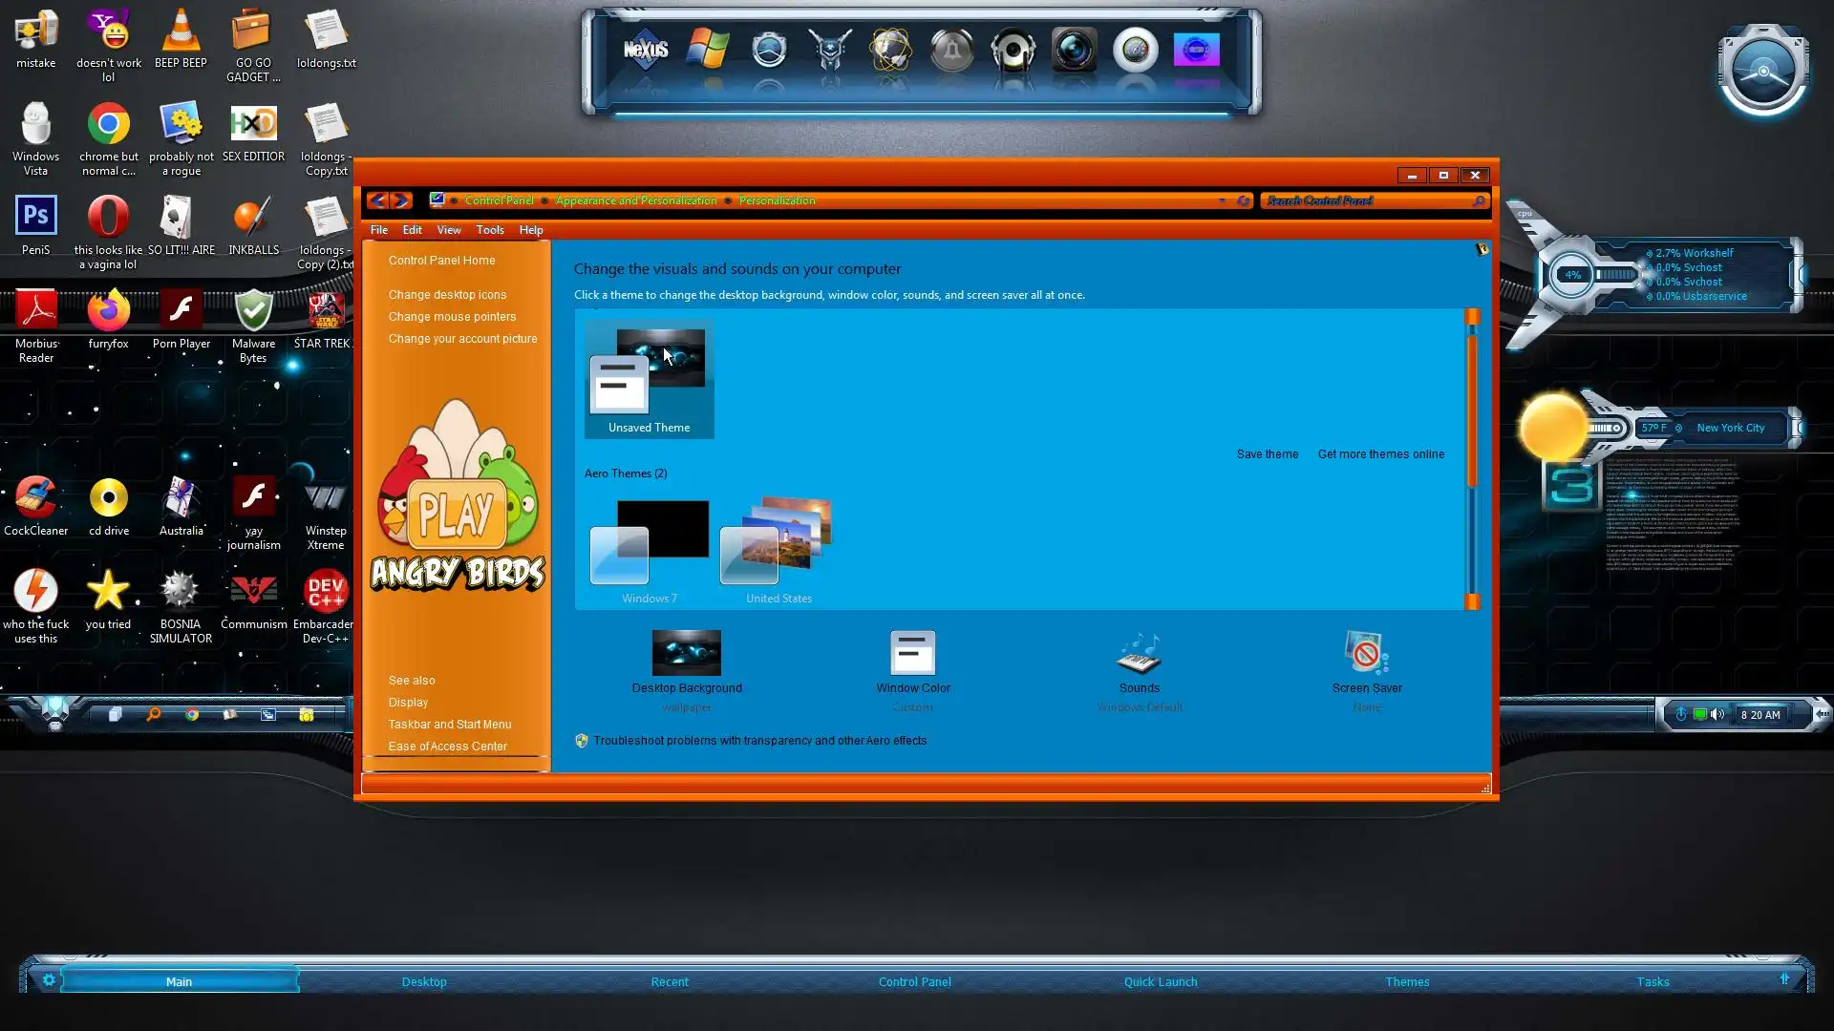Screen dimensions: 1834x1031
Task: Click the back navigation arrow
Action: (x=377, y=200)
